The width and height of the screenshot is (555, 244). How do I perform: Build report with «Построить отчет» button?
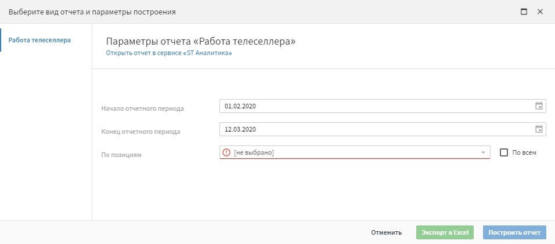pos(514,232)
